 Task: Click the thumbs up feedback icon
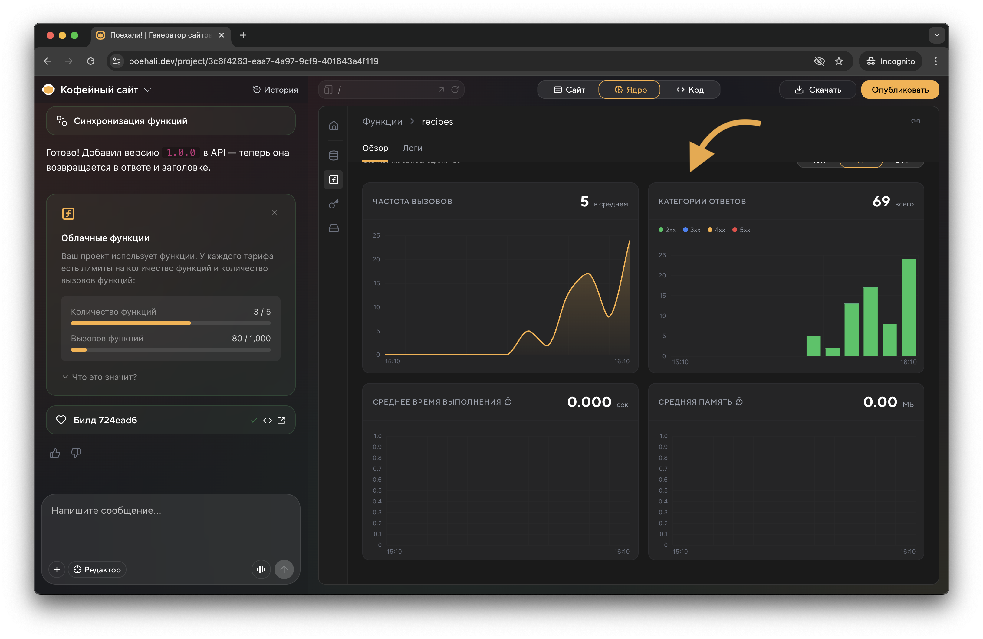[x=55, y=453]
